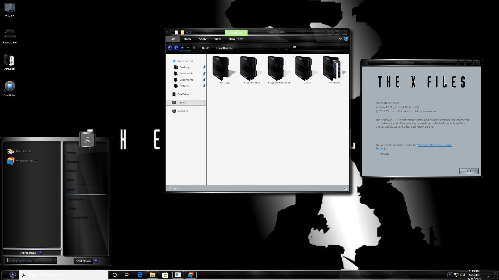Open the File ribbon tab
499x280 pixels.
click(173, 39)
